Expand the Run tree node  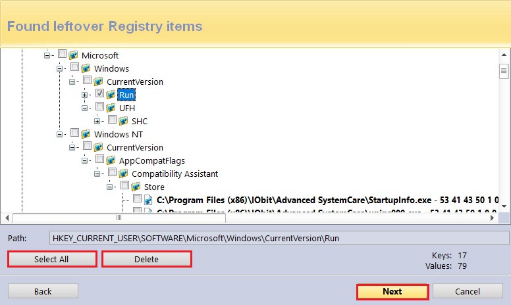85,95
